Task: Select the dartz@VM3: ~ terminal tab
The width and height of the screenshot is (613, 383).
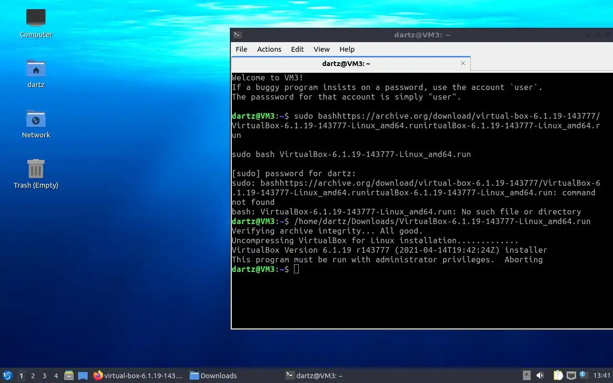Action: pyautogui.click(x=351, y=64)
